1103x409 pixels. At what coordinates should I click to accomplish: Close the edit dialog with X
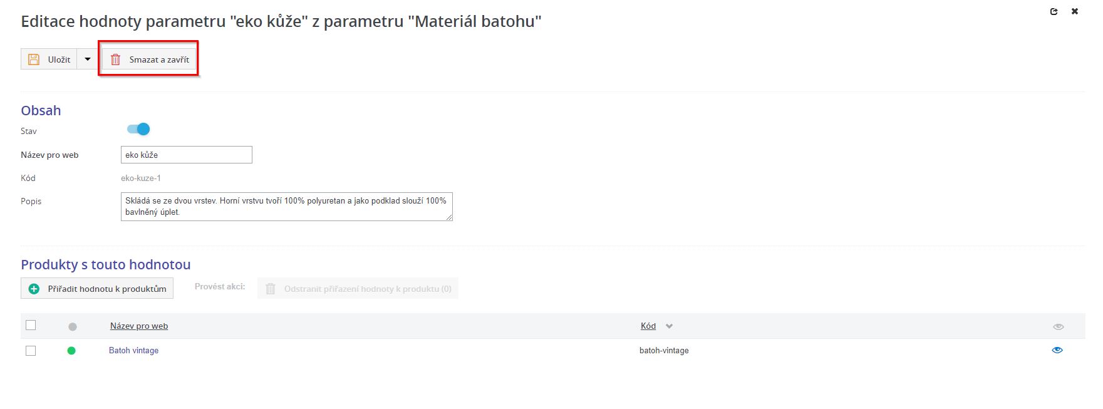tap(1075, 11)
